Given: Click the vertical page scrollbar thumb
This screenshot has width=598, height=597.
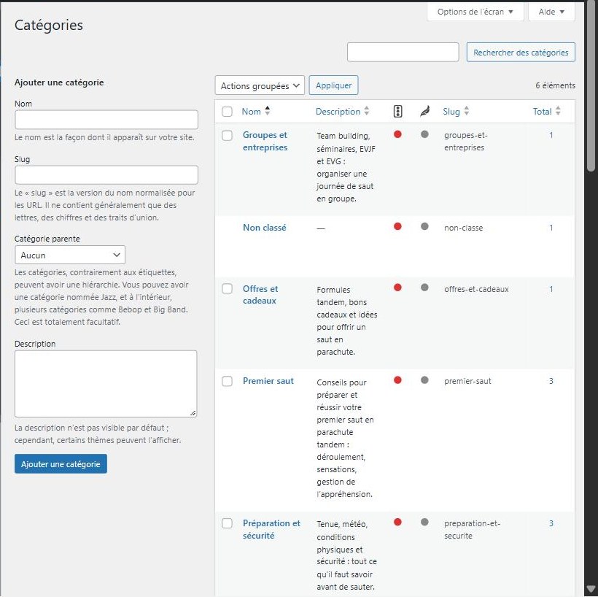Looking at the screenshot, I should coord(591,86).
